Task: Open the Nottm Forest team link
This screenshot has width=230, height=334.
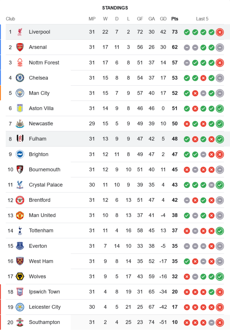Action: pyautogui.click(x=44, y=62)
